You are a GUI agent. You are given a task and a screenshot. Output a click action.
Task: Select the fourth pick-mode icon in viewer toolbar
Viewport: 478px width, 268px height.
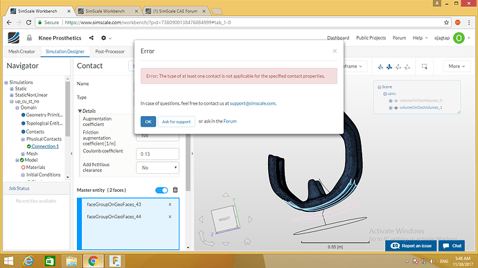pyautogui.click(x=407, y=66)
